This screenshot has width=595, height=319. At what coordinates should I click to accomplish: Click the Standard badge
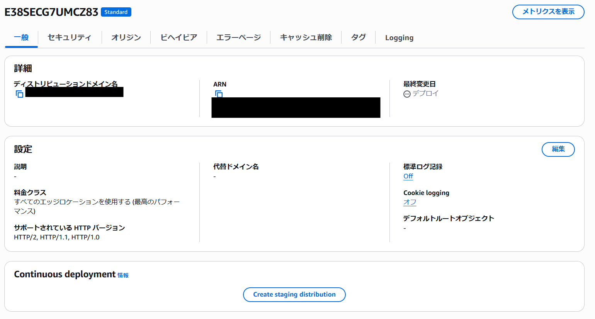pos(116,12)
